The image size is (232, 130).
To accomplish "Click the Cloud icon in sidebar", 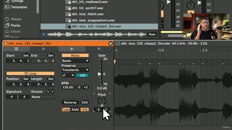I will click(x=7, y=31).
